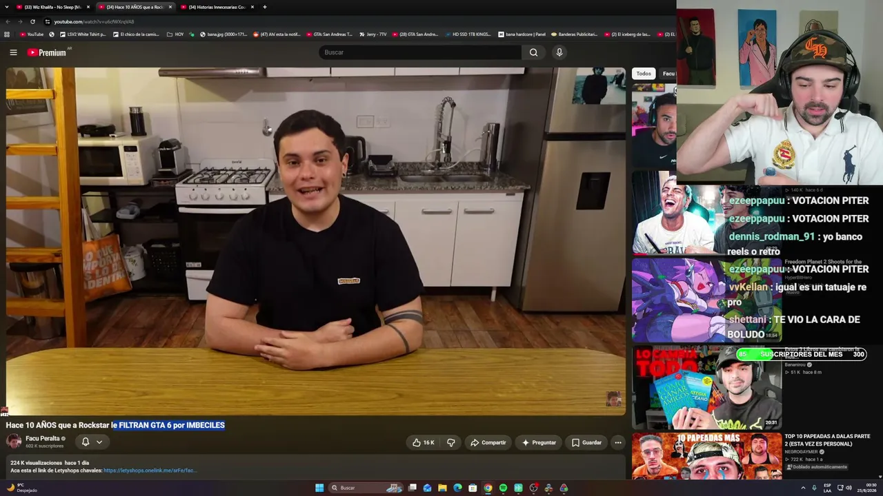
Task: Open Google Chrome from the taskbar
Action: pyautogui.click(x=488, y=488)
